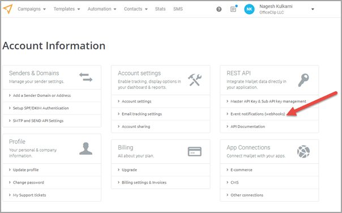Click the Billing heading

pos(125,147)
